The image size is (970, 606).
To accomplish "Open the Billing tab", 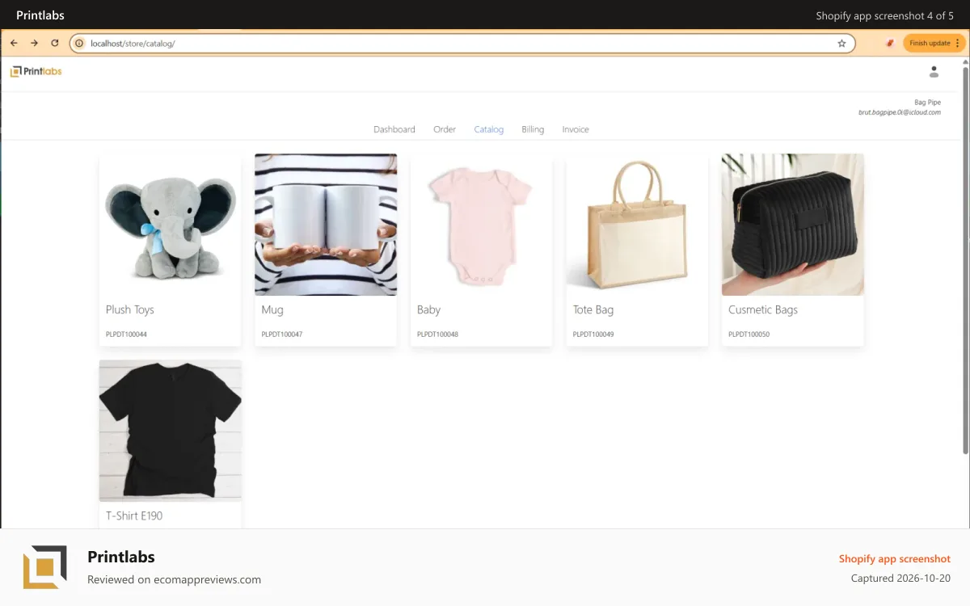I will pyautogui.click(x=533, y=129).
